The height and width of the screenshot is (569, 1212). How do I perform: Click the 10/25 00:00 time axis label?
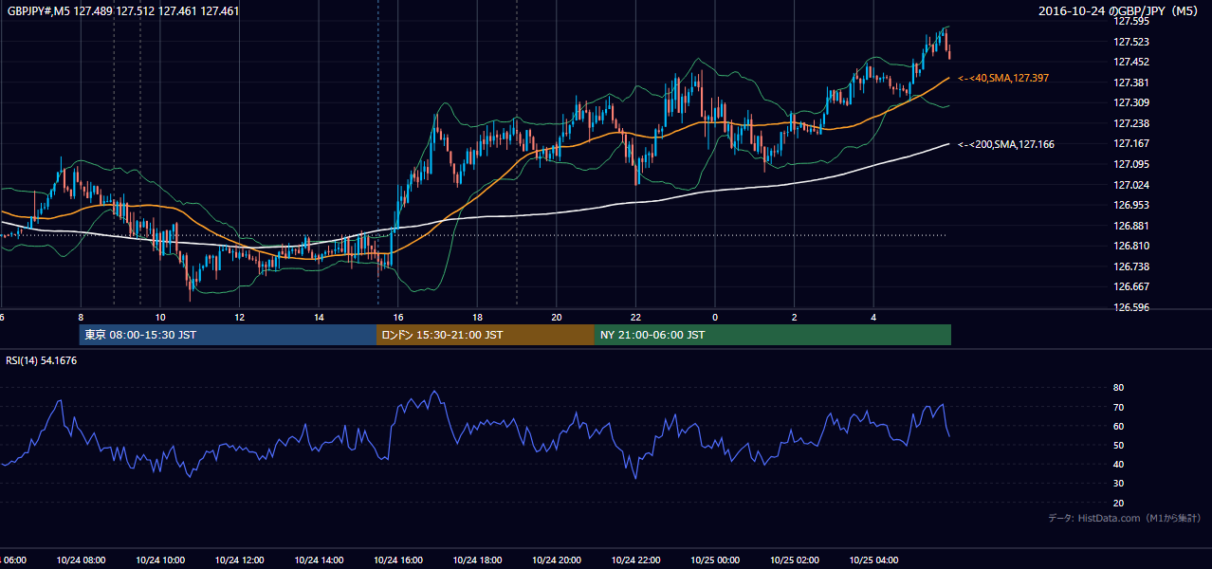tap(715, 560)
